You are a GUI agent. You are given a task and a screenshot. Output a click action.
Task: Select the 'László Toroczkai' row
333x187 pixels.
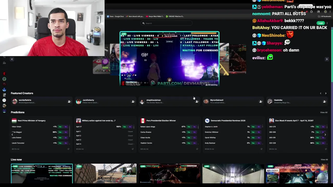click(40, 143)
